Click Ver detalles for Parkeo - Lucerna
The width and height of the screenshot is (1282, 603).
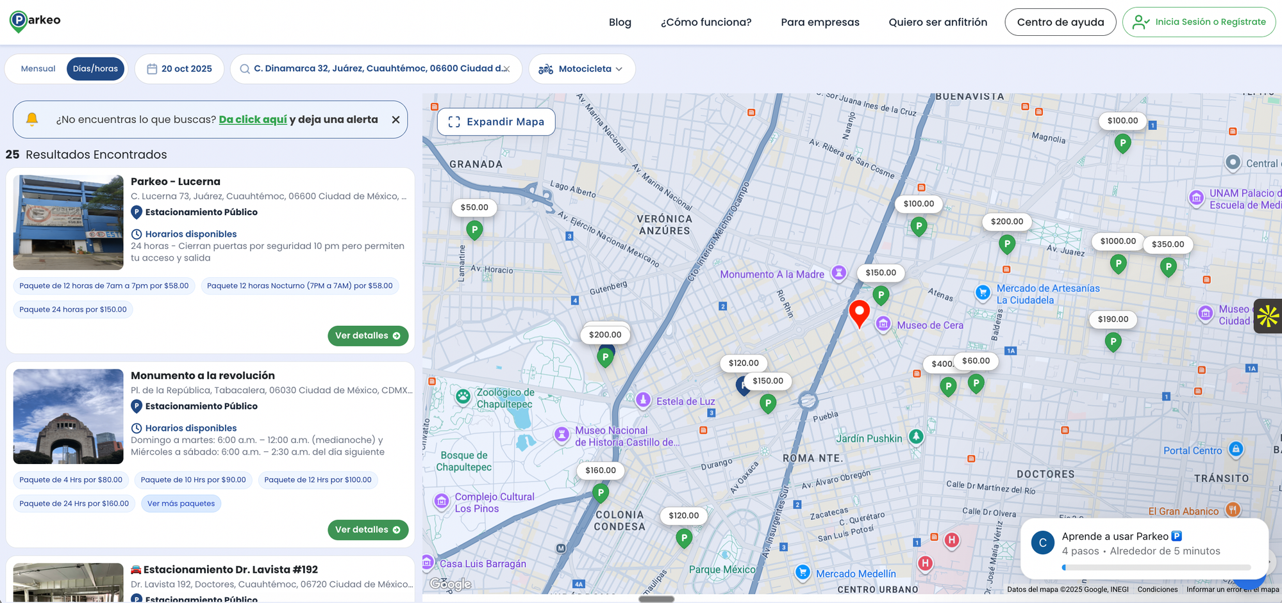(367, 336)
